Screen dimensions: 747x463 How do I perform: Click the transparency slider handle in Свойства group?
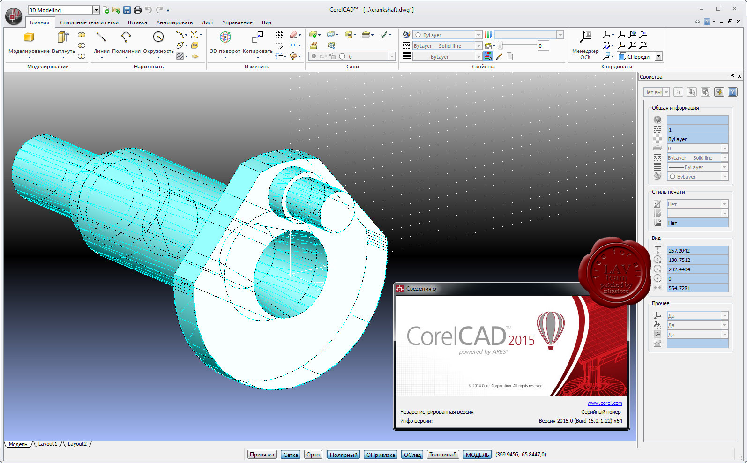500,45
